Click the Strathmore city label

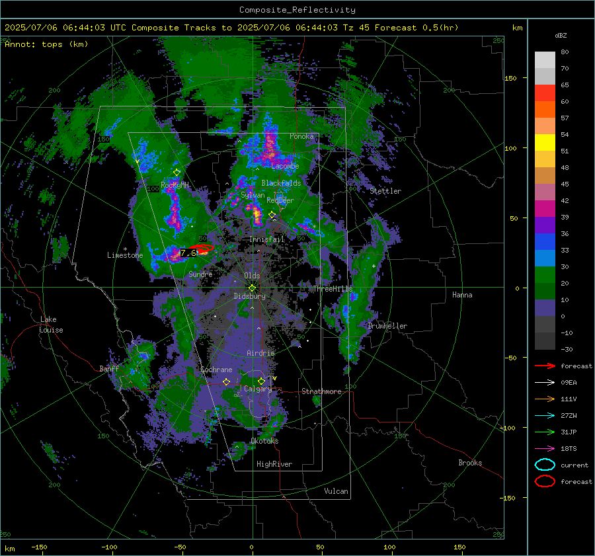point(321,391)
